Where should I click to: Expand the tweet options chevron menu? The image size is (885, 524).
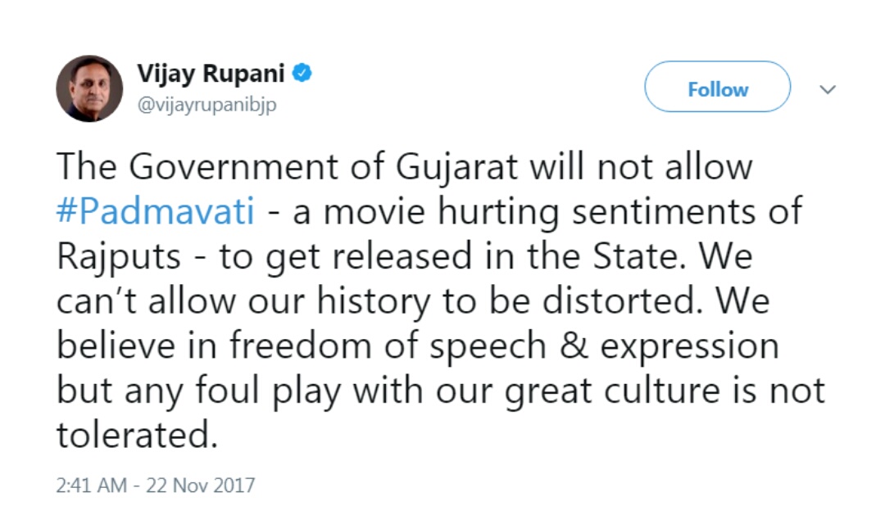tap(828, 88)
